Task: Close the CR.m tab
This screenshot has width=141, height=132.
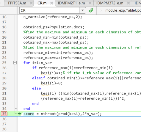Action: click(52, 3)
